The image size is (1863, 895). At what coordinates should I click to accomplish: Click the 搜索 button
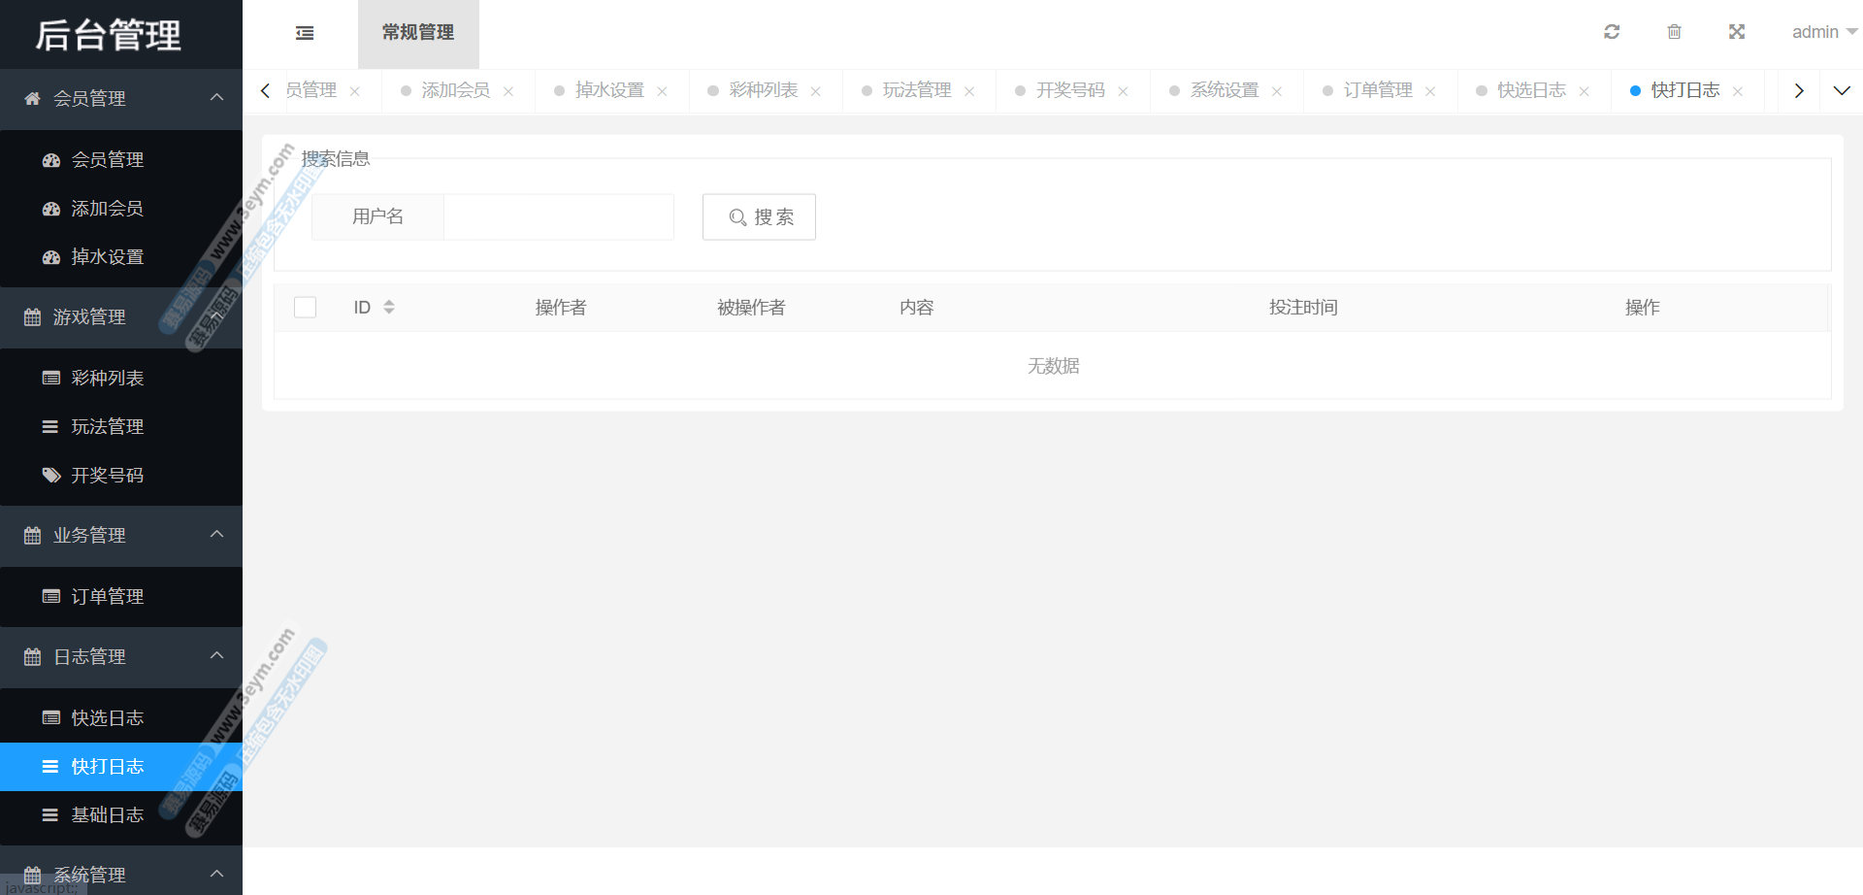(759, 216)
